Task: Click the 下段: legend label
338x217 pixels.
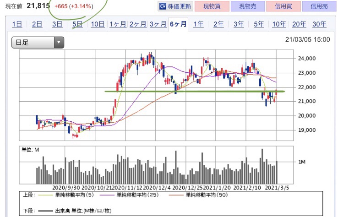Action: click(x=29, y=211)
